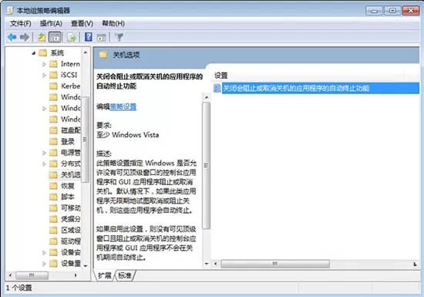Open the 帮助(H) menu
Image resolution: width=424 pixels, height=297 pixels.
113,24
